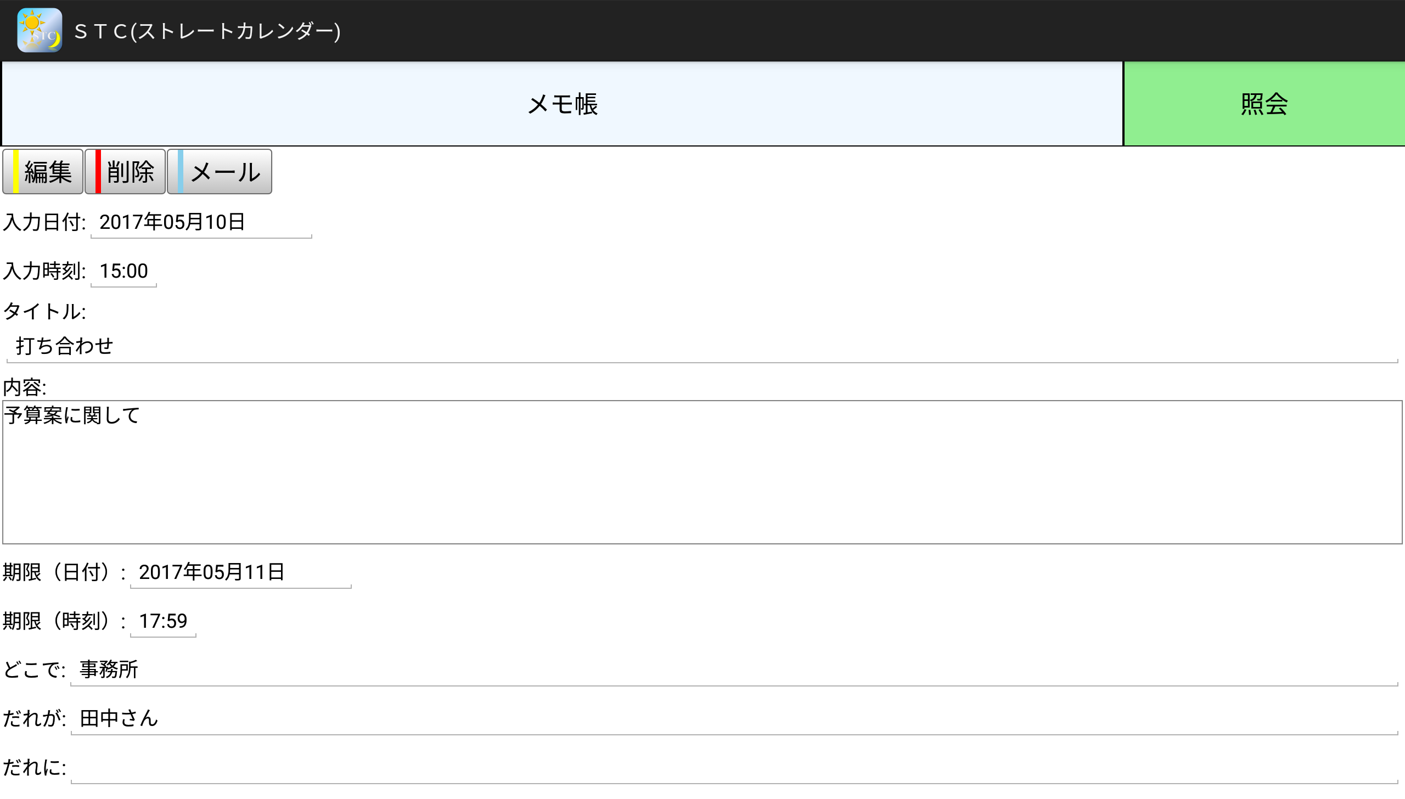Open the 期限（時刻） field showing 17:59

[x=163, y=621]
